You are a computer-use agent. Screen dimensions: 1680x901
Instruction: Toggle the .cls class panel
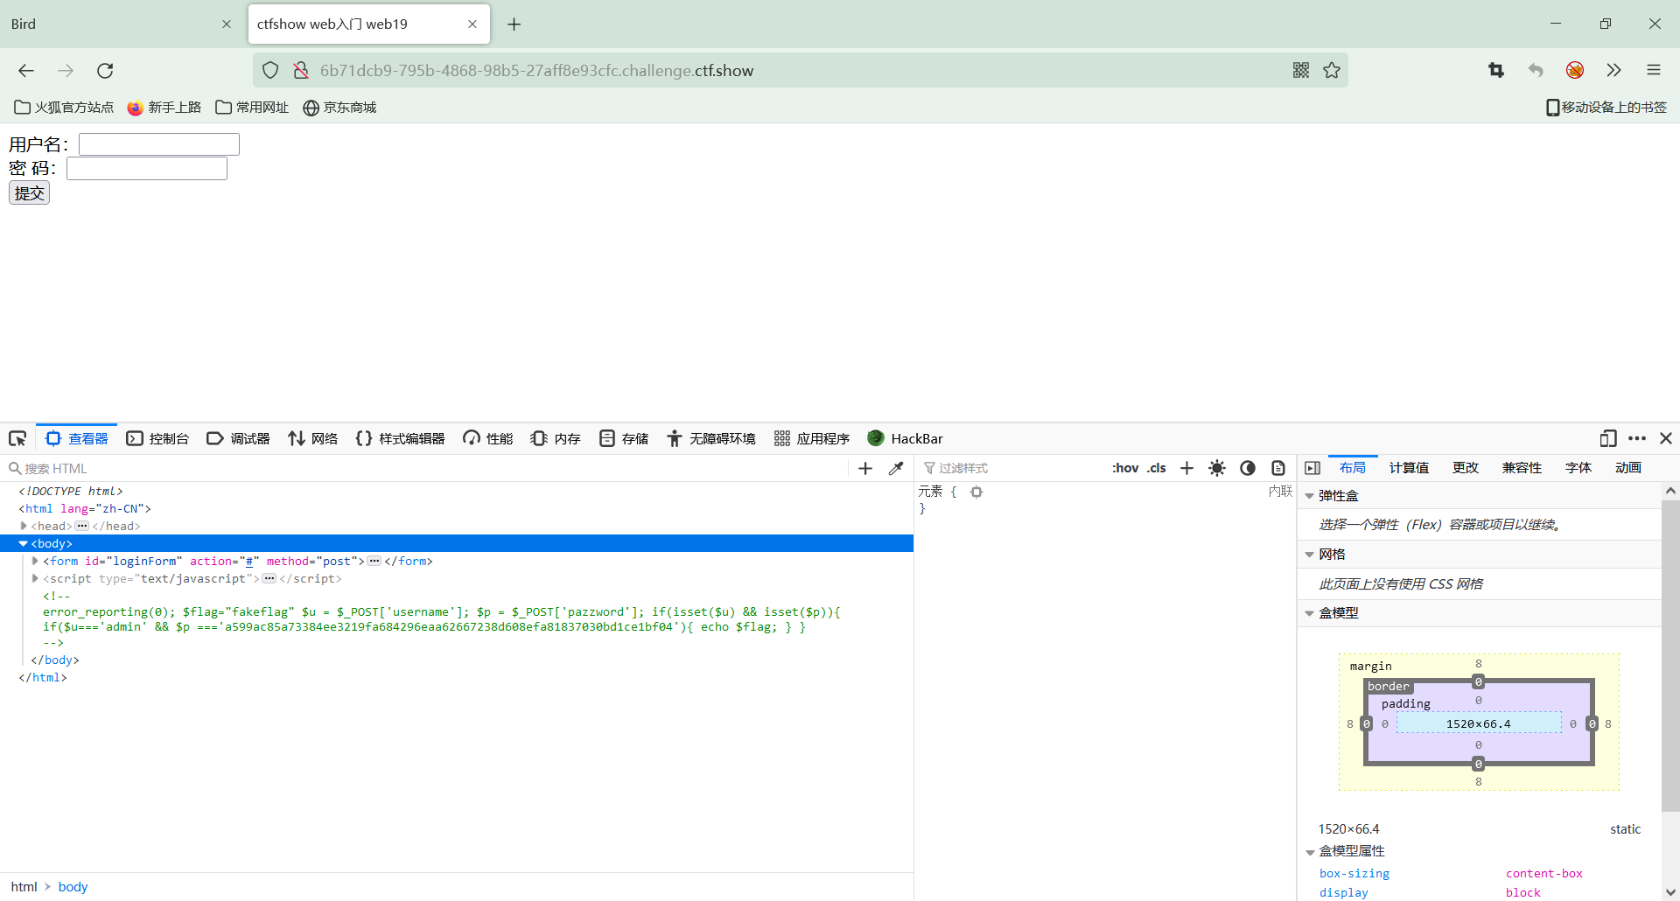click(x=1157, y=468)
